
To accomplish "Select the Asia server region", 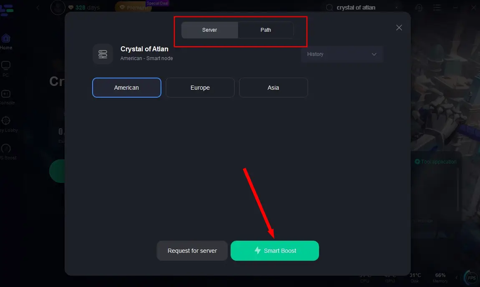I will [274, 88].
